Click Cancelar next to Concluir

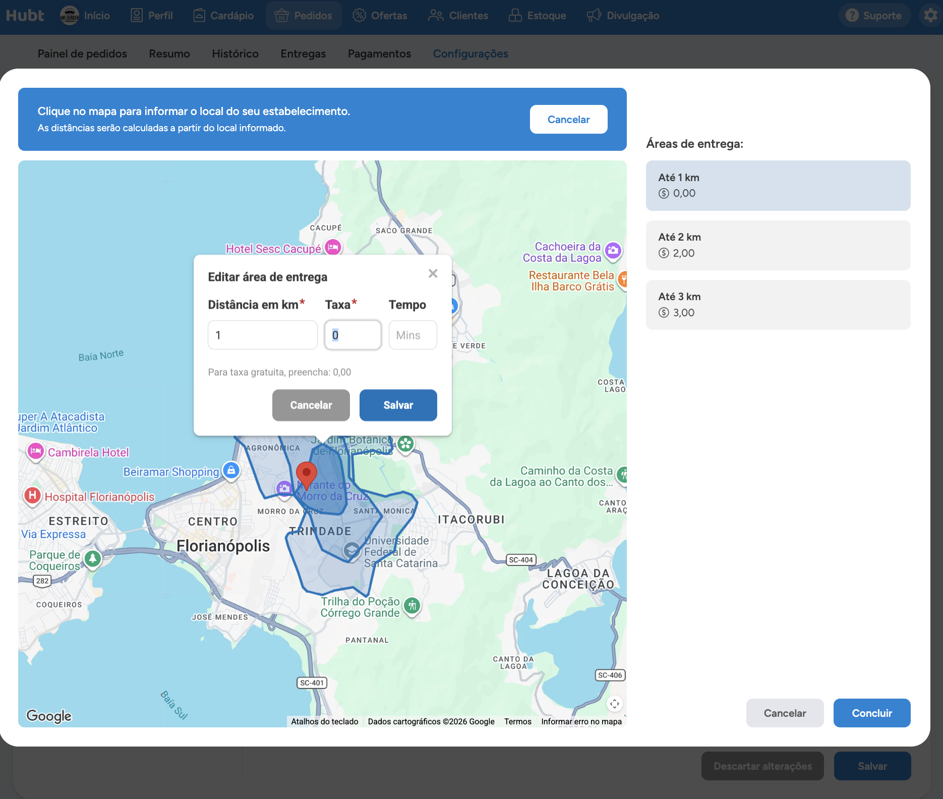point(785,713)
